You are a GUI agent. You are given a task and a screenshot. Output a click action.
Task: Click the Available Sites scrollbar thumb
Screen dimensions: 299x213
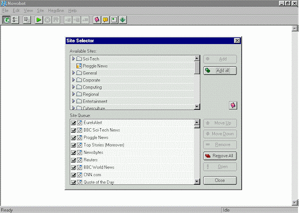click(197, 67)
